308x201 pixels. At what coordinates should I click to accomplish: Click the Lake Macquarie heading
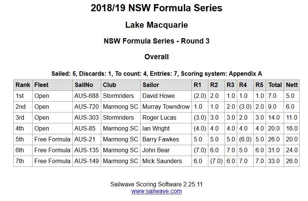click(x=156, y=25)
